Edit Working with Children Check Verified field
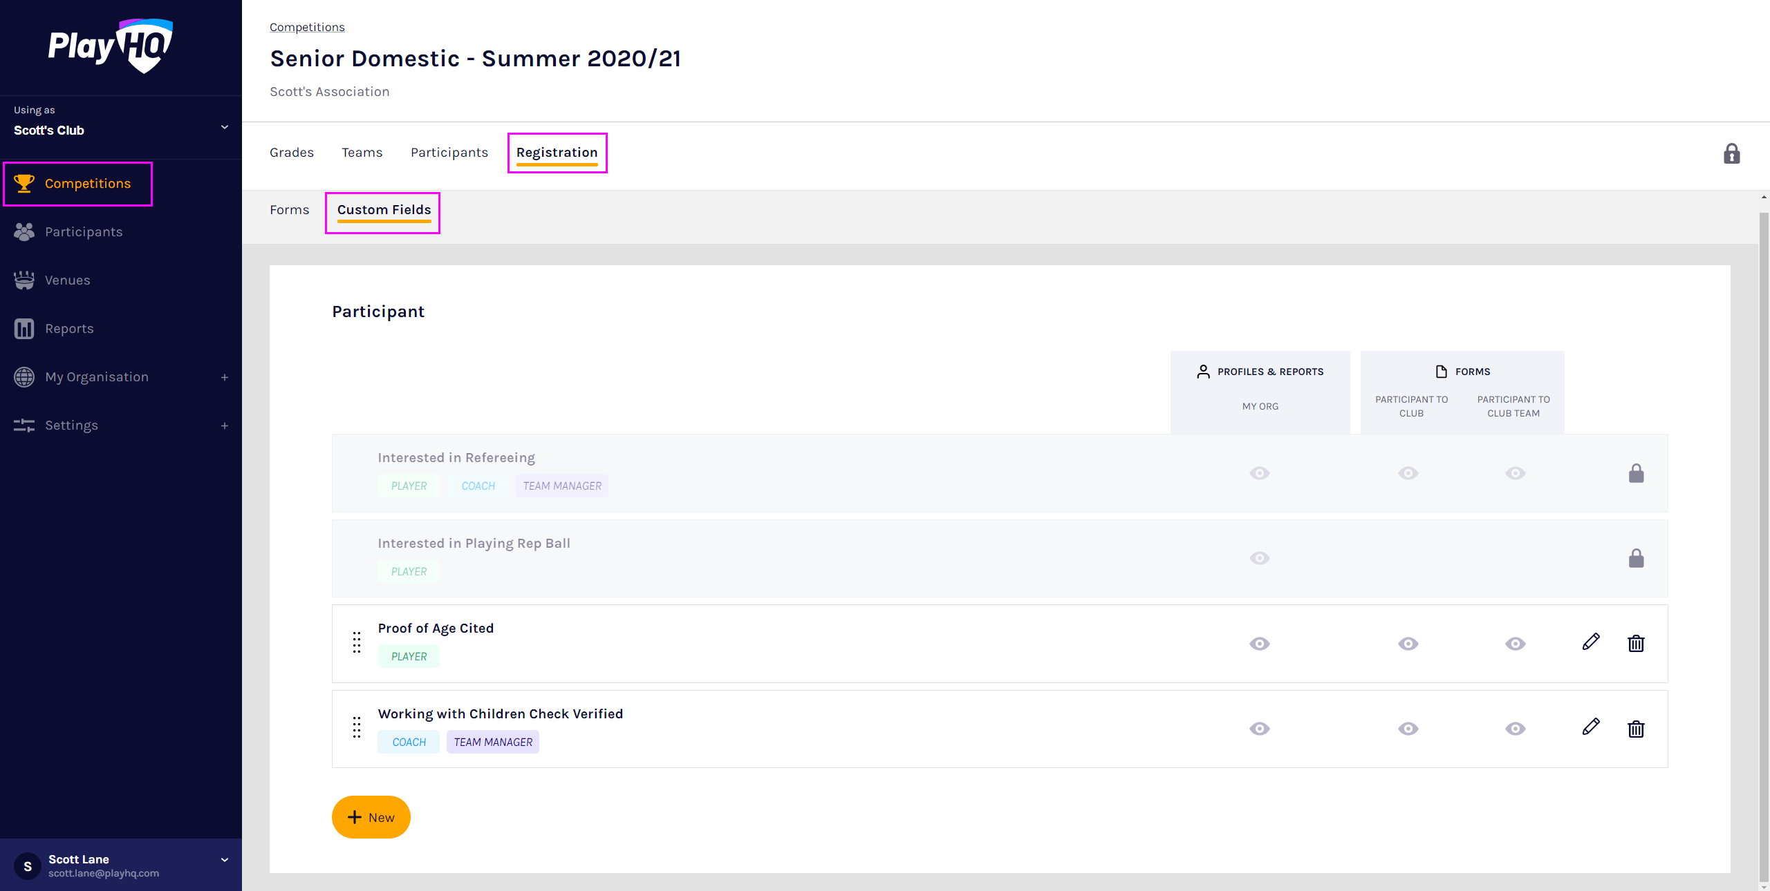Viewport: 1770px width, 891px height. pyautogui.click(x=1590, y=727)
